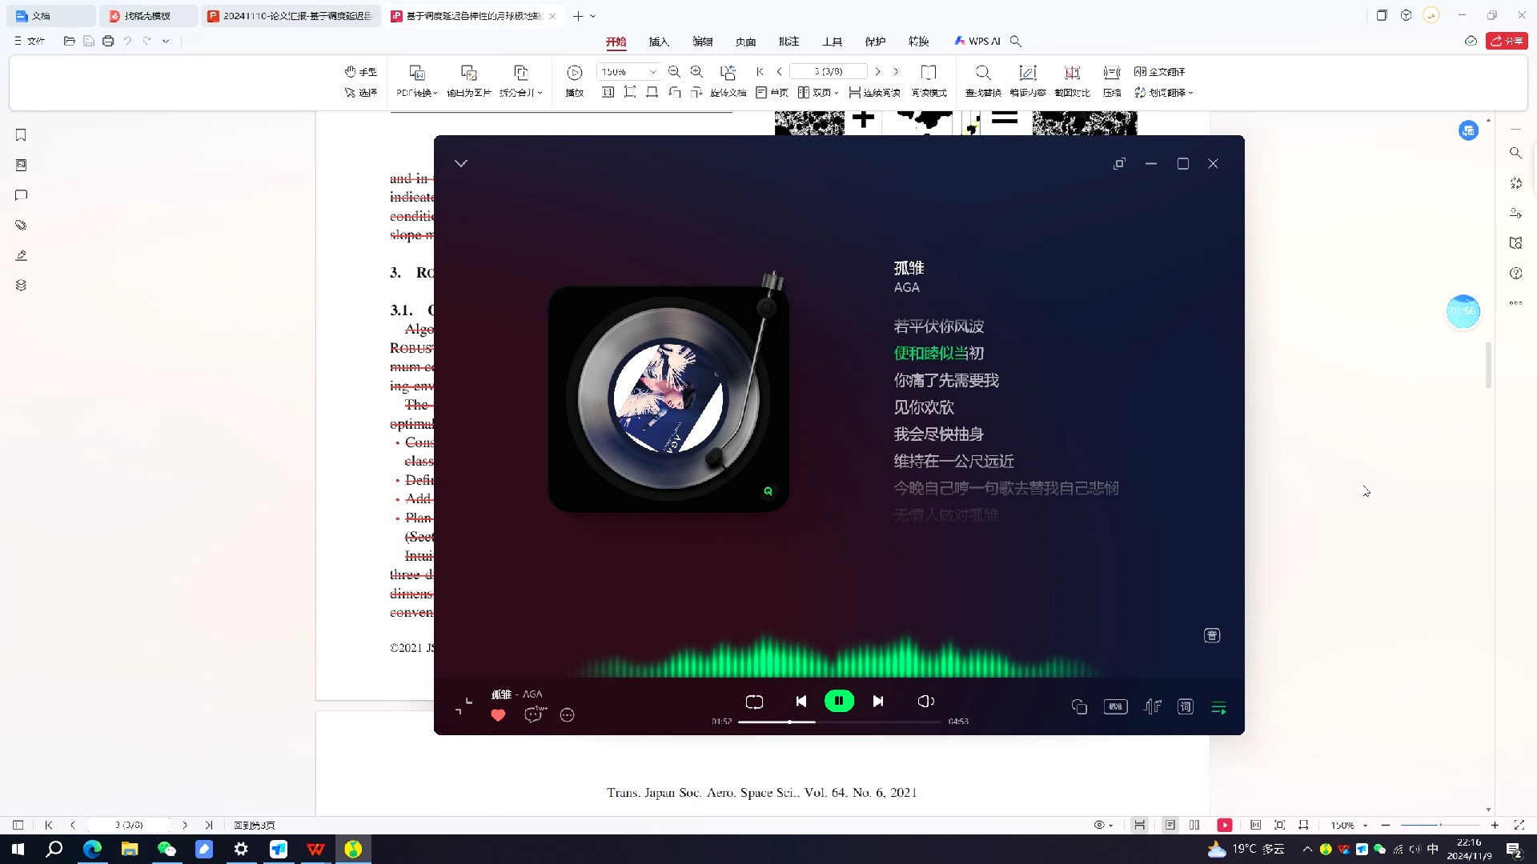Viewport: 1537px width, 864px height.
Task: Open the 批注 ribbon tab
Action: [789, 42]
